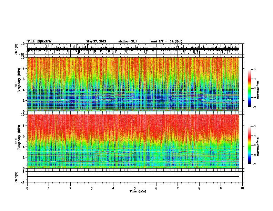
Task: Click the flat ch.3 voltage trace line
Action: tap(133, 177)
